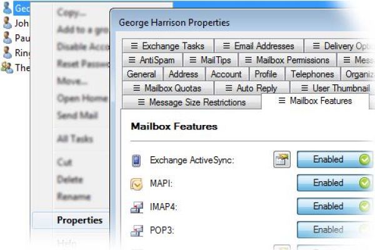Image resolution: width=375 pixels, height=250 pixels.
Task: Choose Disable Account in context menu
Action: [83, 47]
